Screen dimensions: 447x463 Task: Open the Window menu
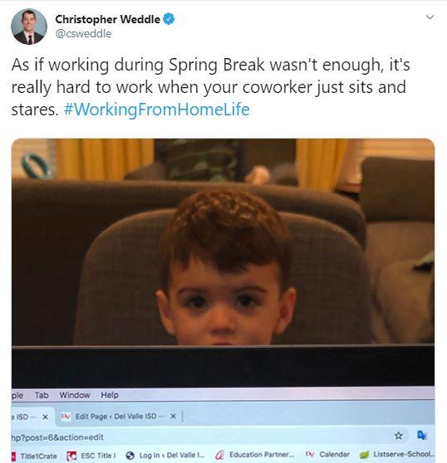click(x=75, y=395)
